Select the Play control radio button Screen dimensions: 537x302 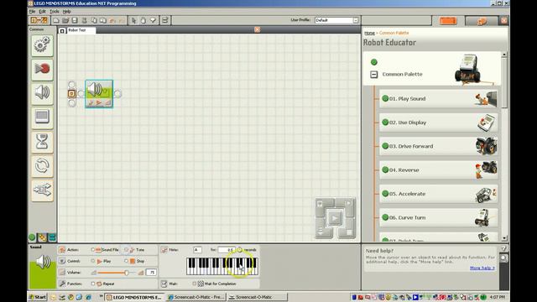[x=93, y=261]
